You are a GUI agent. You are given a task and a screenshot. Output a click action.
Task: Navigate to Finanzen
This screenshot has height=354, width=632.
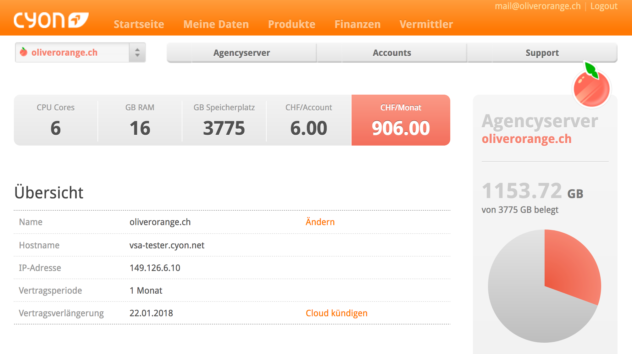357,24
